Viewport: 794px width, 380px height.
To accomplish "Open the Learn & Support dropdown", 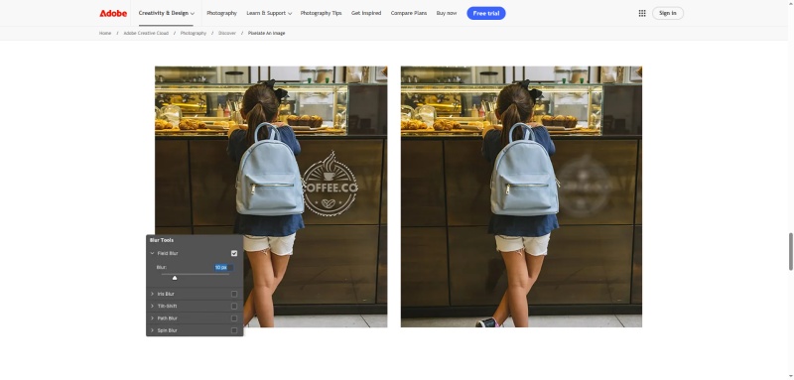I will pyautogui.click(x=269, y=13).
